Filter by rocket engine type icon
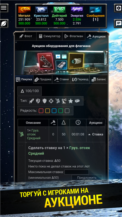The image size is (122, 217). pyautogui.click(x=31, y=101)
